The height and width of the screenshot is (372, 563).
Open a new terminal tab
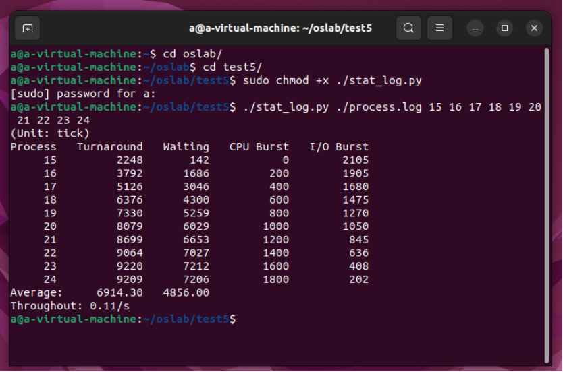pyautogui.click(x=27, y=28)
